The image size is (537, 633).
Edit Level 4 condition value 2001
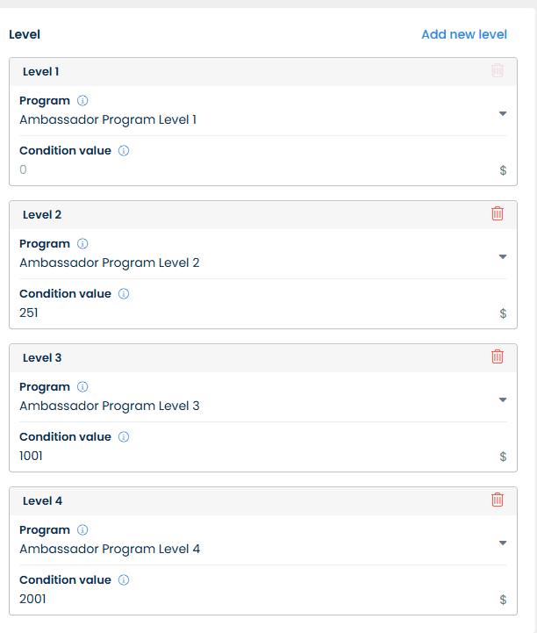click(258, 599)
